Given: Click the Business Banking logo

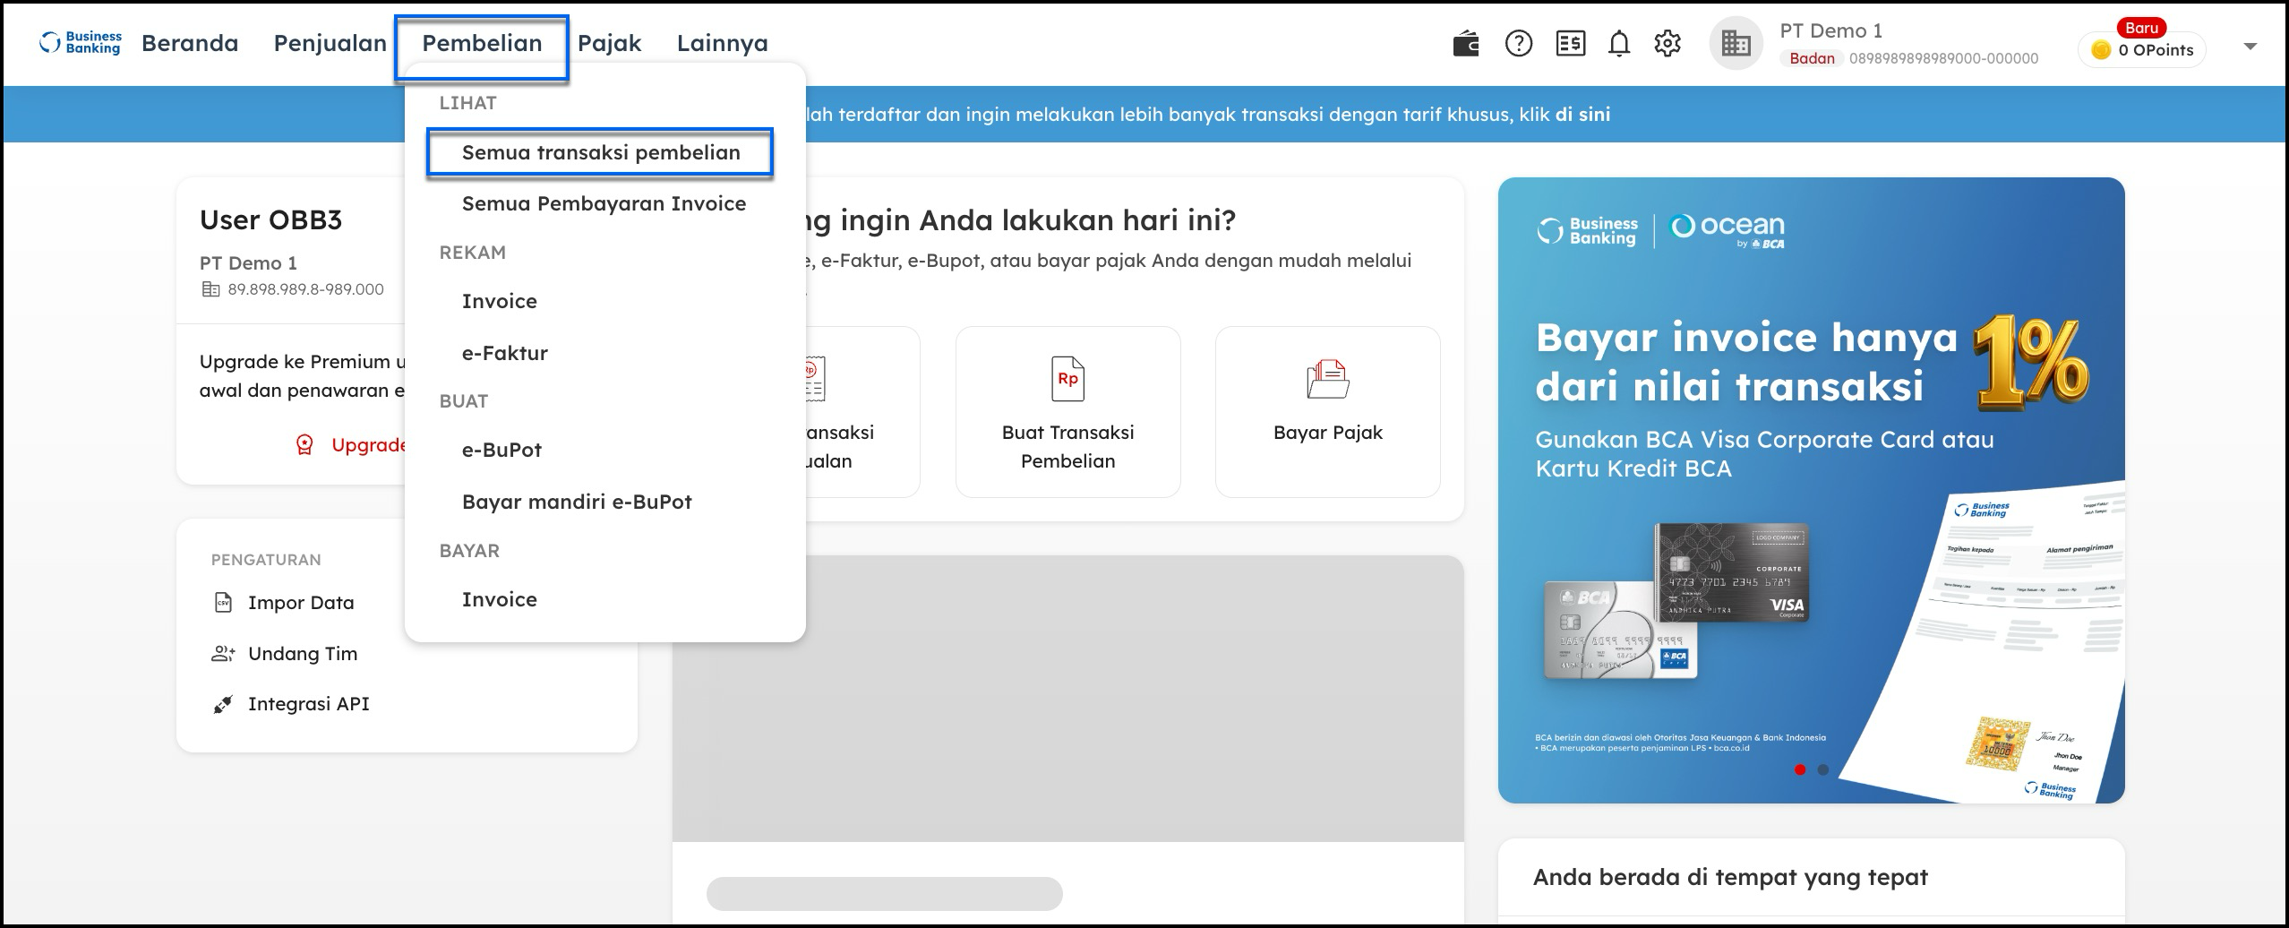Looking at the screenshot, I should (81, 43).
